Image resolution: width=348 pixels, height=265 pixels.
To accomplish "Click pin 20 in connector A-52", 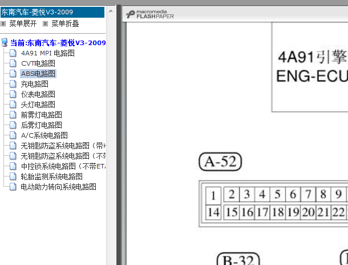I will pyautogui.click(x=308, y=212).
